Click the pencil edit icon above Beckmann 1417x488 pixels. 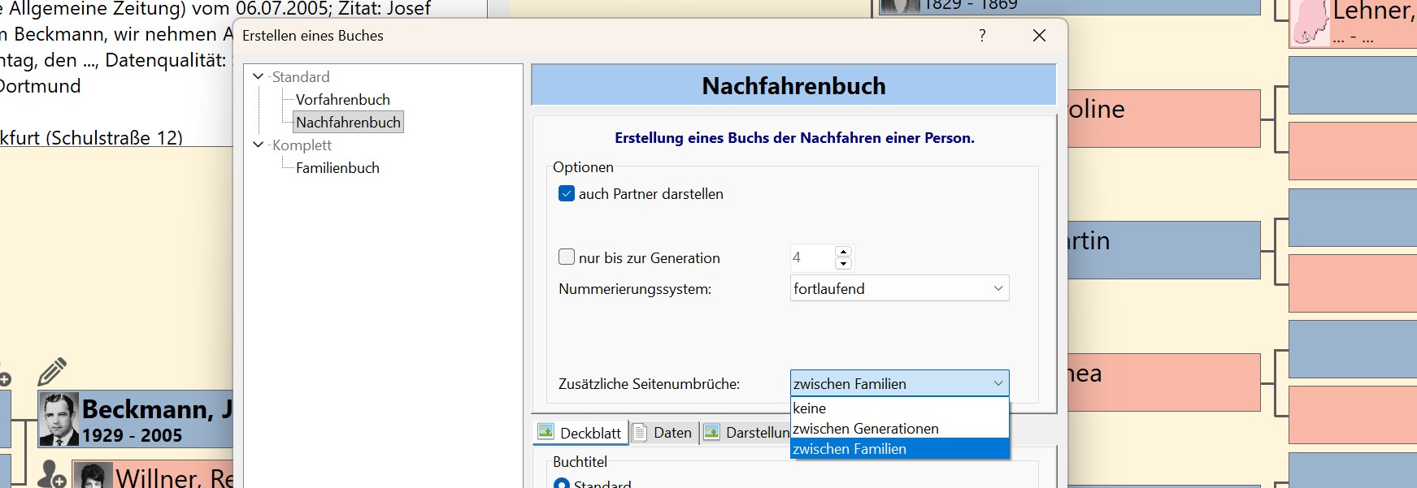[52, 372]
